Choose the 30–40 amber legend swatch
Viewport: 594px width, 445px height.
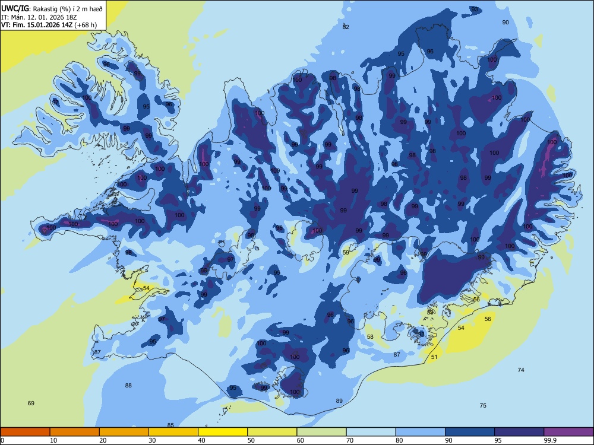(173, 432)
